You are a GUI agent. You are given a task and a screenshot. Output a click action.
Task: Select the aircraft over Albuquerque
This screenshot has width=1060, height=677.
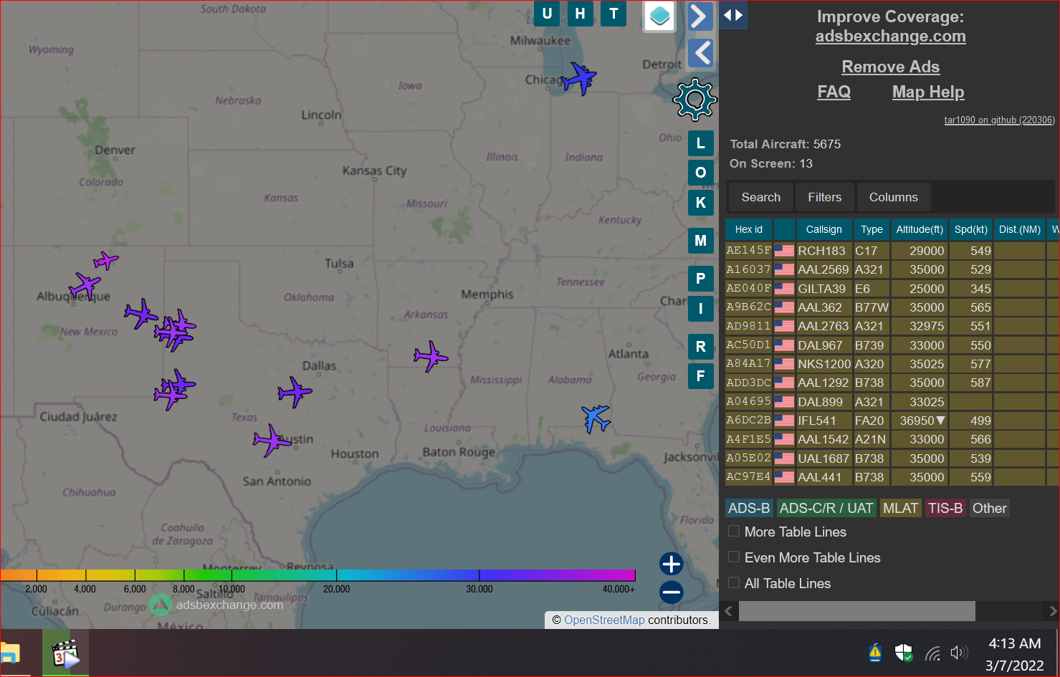click(x=85, y=286)
